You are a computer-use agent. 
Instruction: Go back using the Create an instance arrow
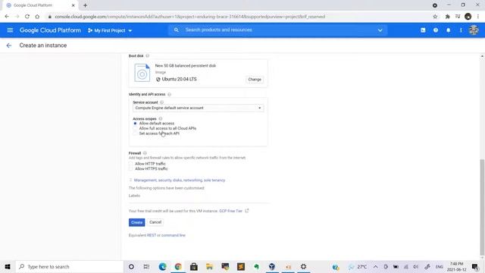pyautogui.click(x=8, y=45)
